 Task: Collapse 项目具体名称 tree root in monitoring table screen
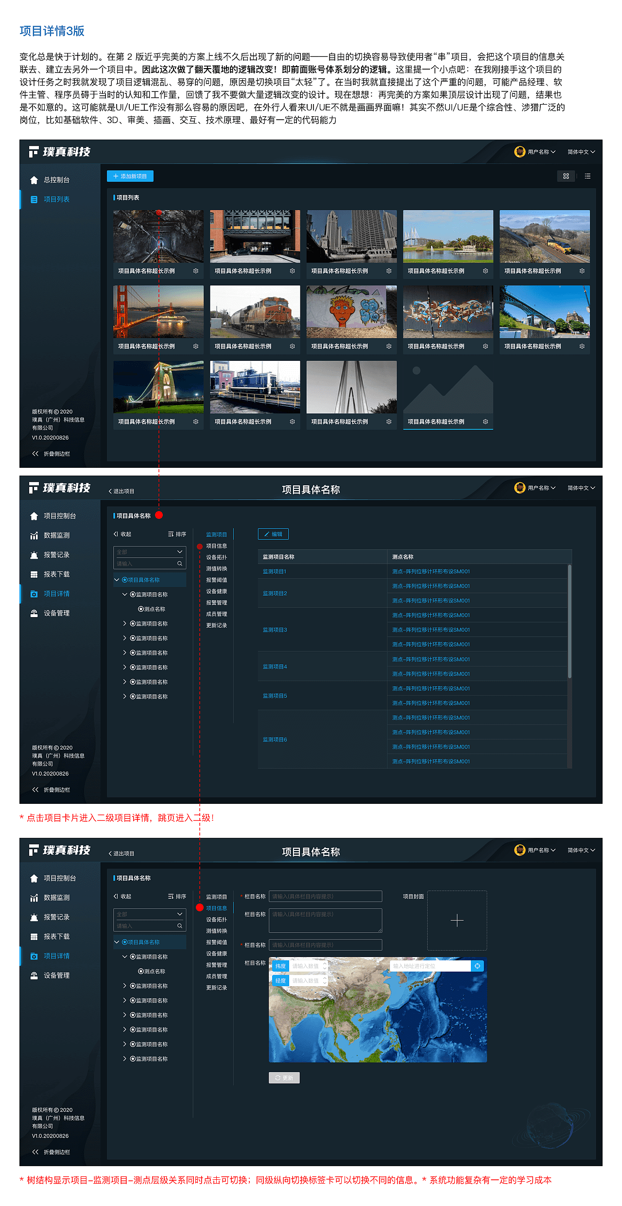(117, 580)
